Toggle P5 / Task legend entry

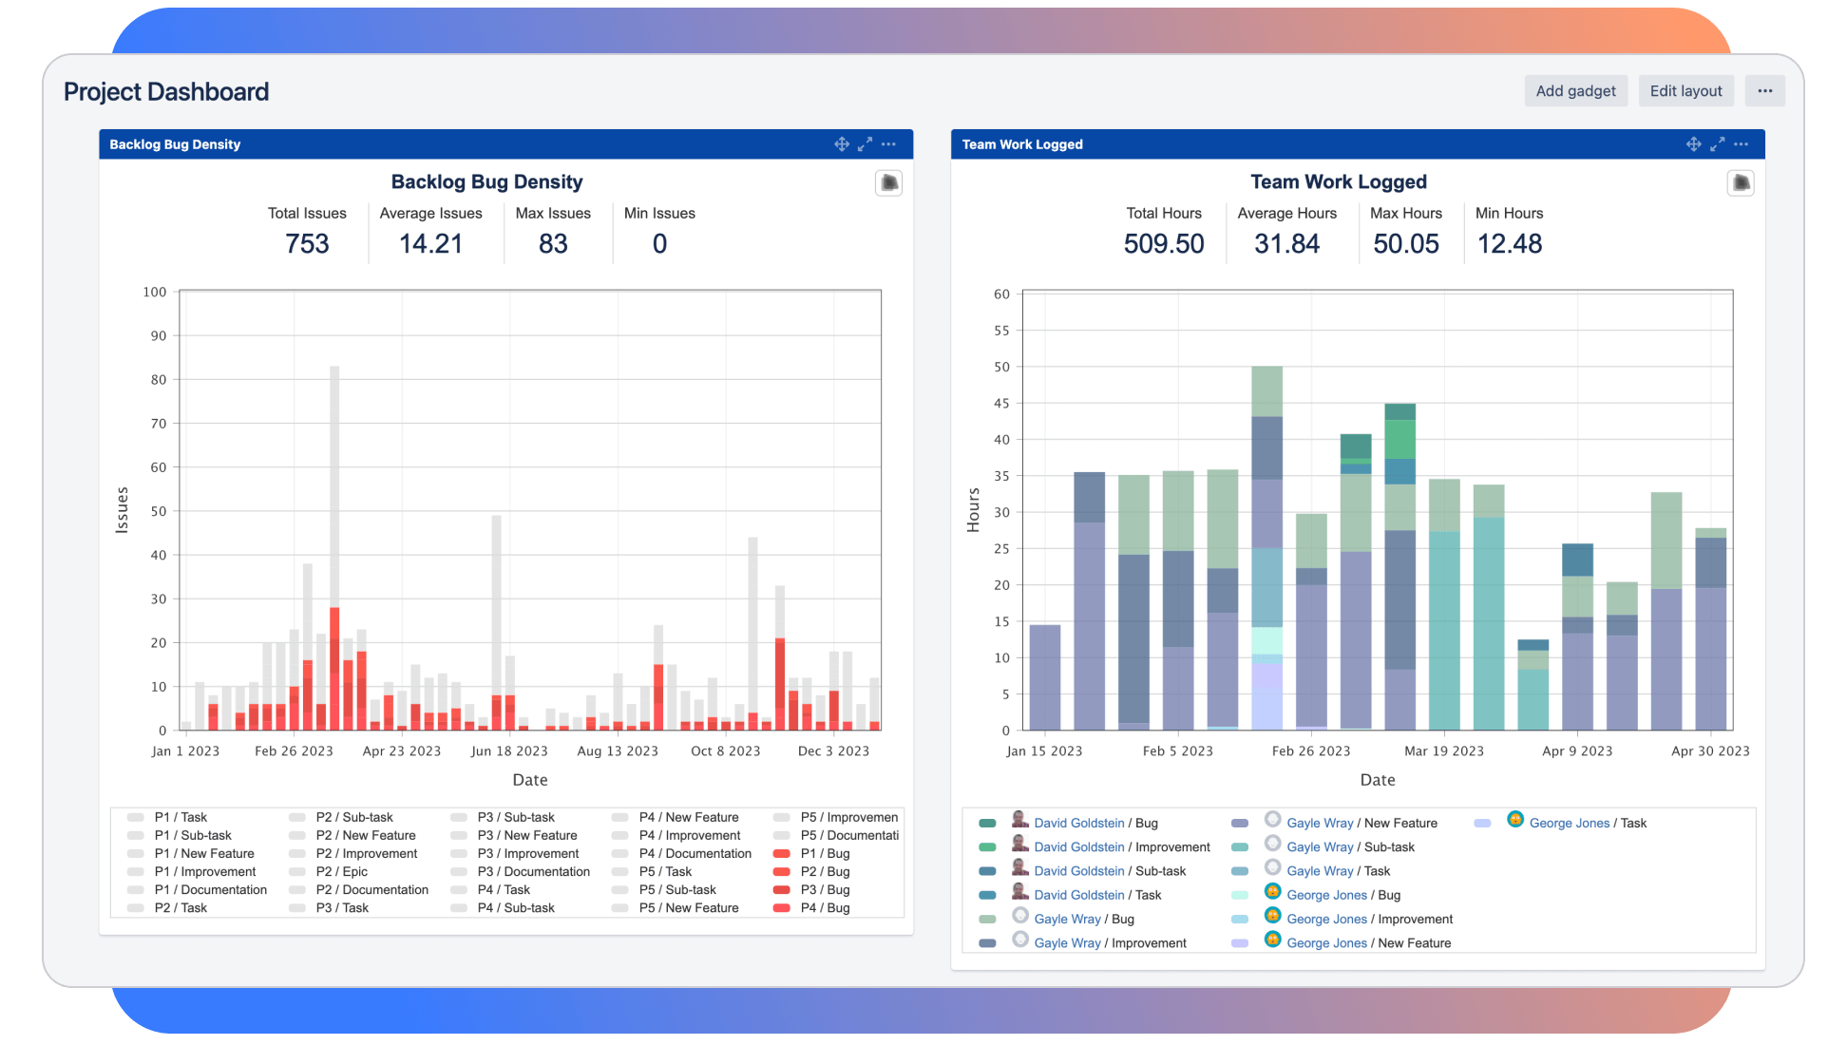(652, 872)
